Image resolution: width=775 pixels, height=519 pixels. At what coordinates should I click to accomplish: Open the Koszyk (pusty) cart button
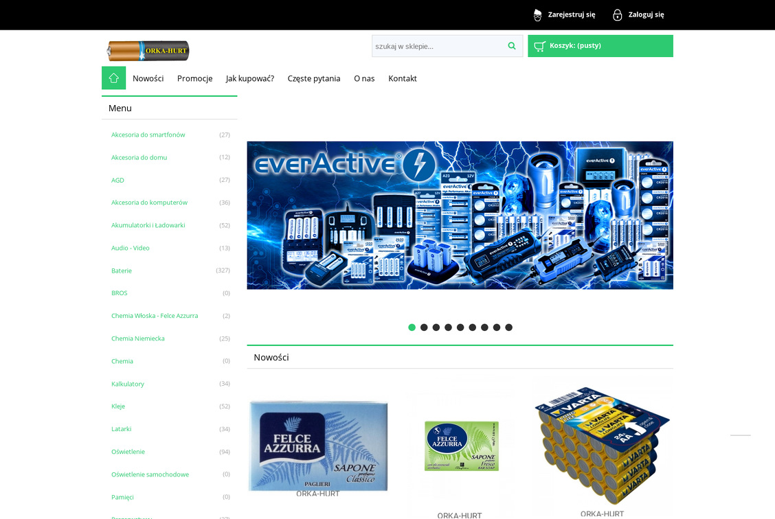[x=600, y=46]
